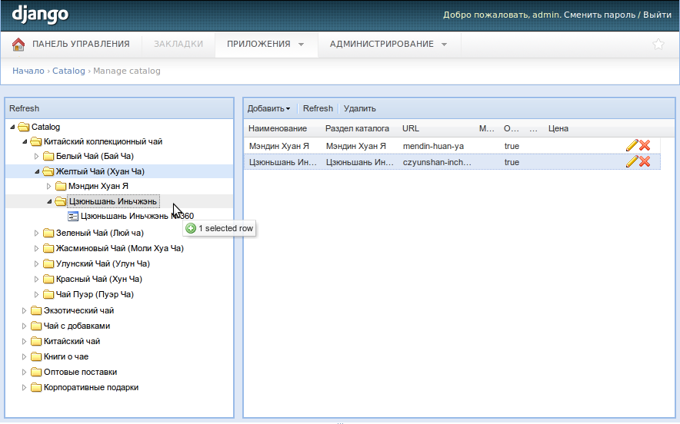Follow the Catalog breadcrumb link

(x=68, y=71)
